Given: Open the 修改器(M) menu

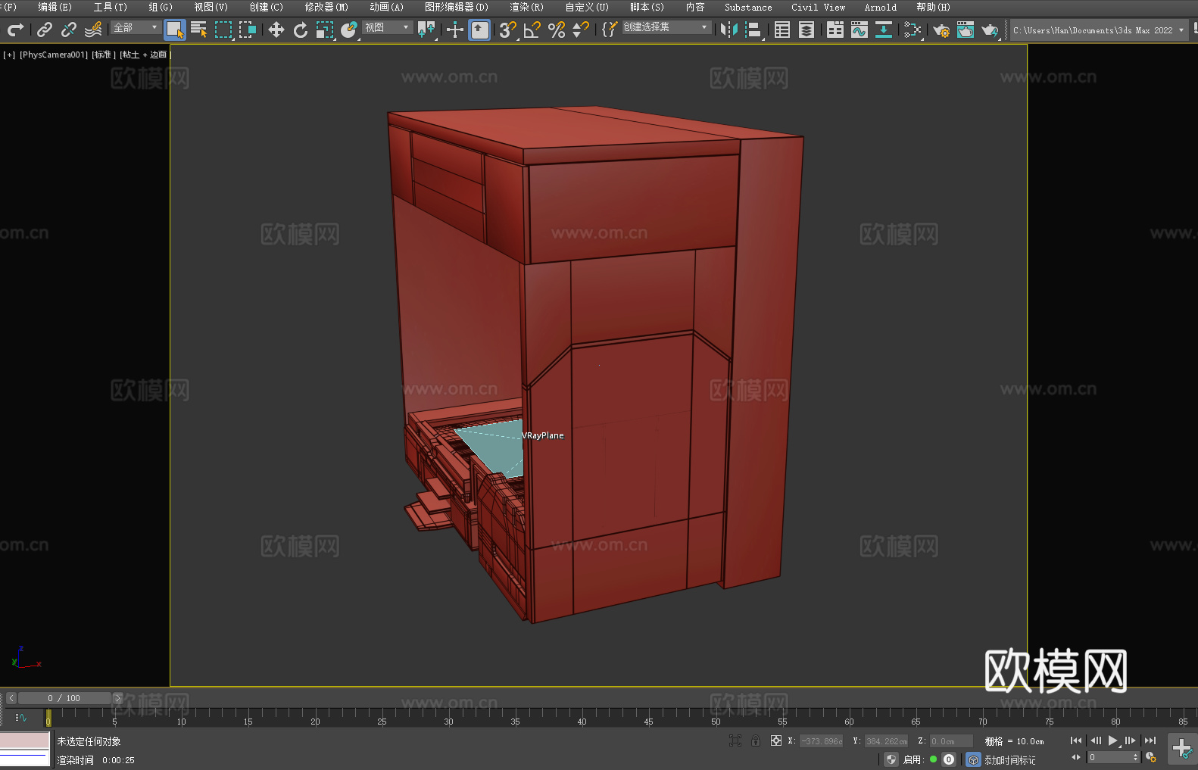Looking at the screenshot, I should point(326,7).
